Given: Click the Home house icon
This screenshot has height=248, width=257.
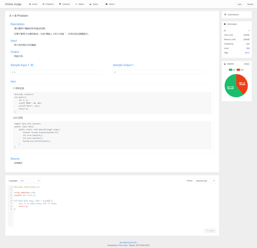Looking at the screenshot, I should 30,4.
